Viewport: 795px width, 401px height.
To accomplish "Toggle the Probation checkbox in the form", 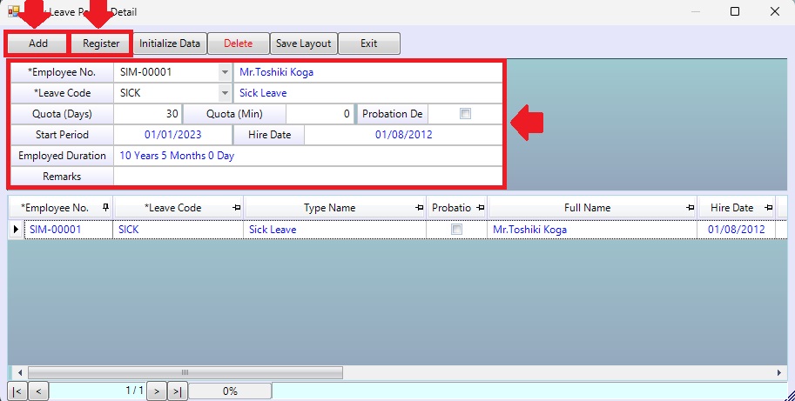I will (465, 114).
